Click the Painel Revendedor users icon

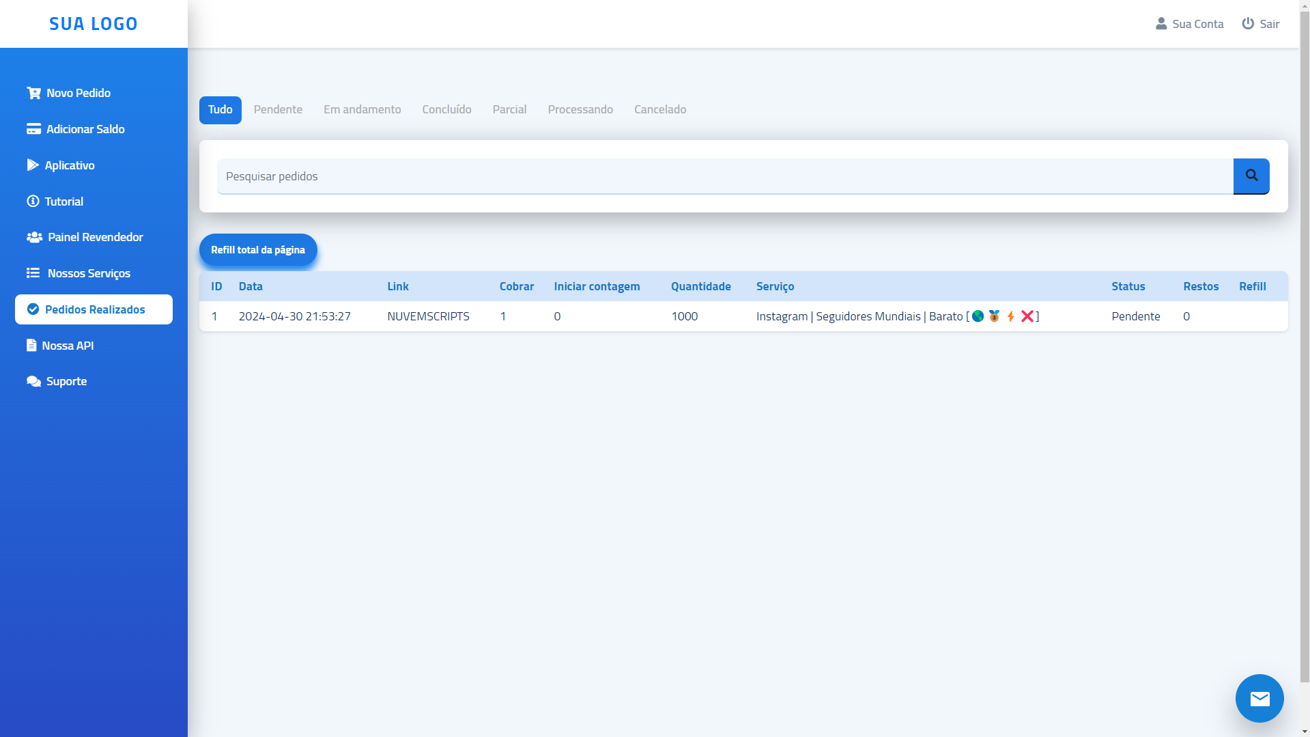point(33,237)
